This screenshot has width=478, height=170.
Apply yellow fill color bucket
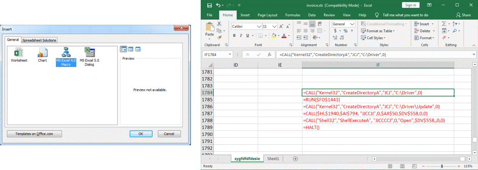[x=274, y=35]
